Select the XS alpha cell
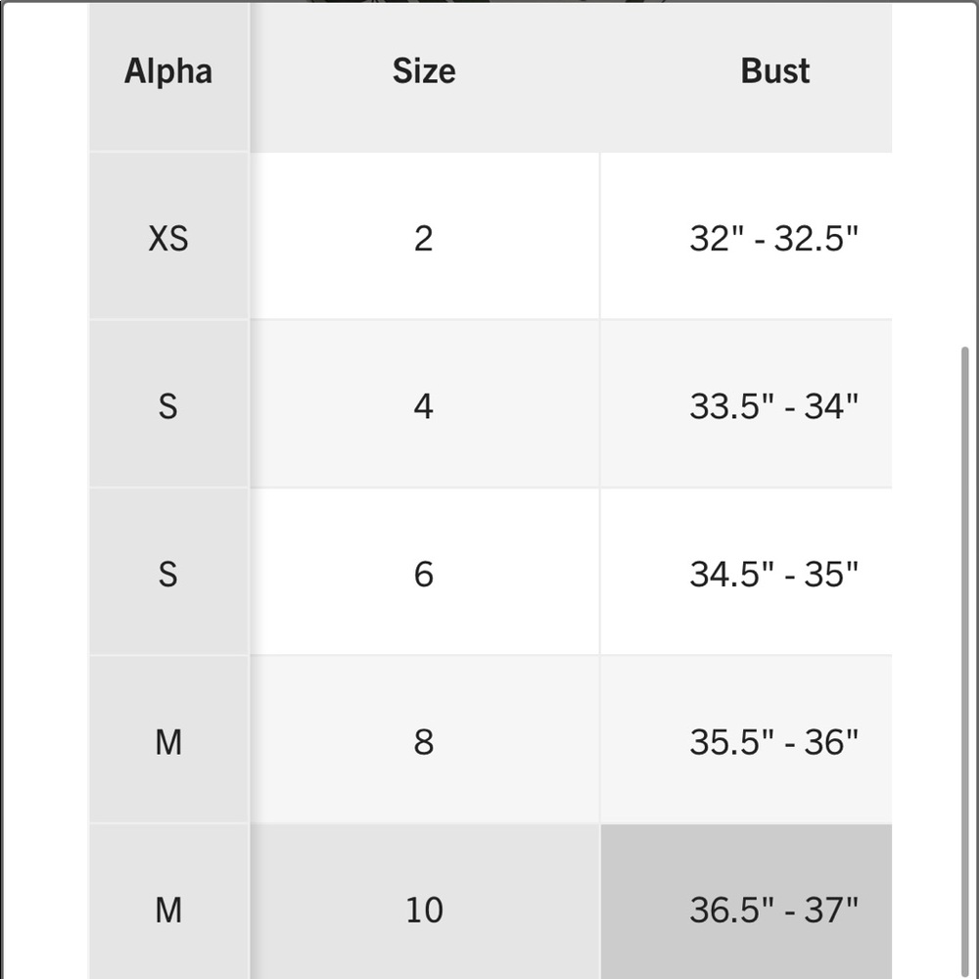 [168, 237]
